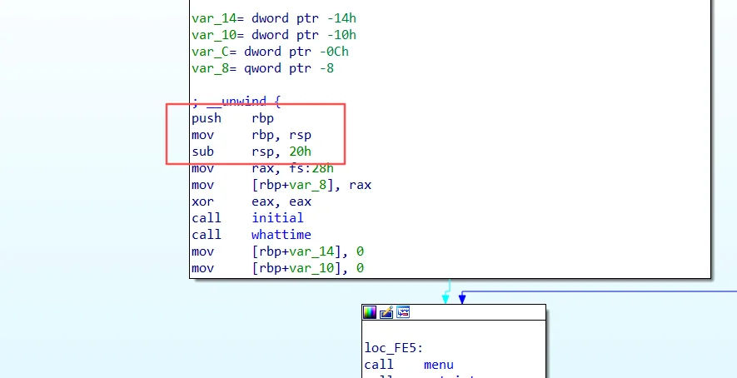The width and height of the screenshot is (737, 378).
Task: Click the 'push rbp' instruction
Action: click(232, 118)
